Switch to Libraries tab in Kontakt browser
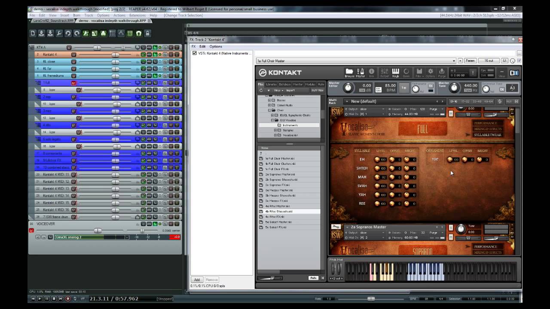The height and width of the screenshot is (309, 550). click(272, 85)
